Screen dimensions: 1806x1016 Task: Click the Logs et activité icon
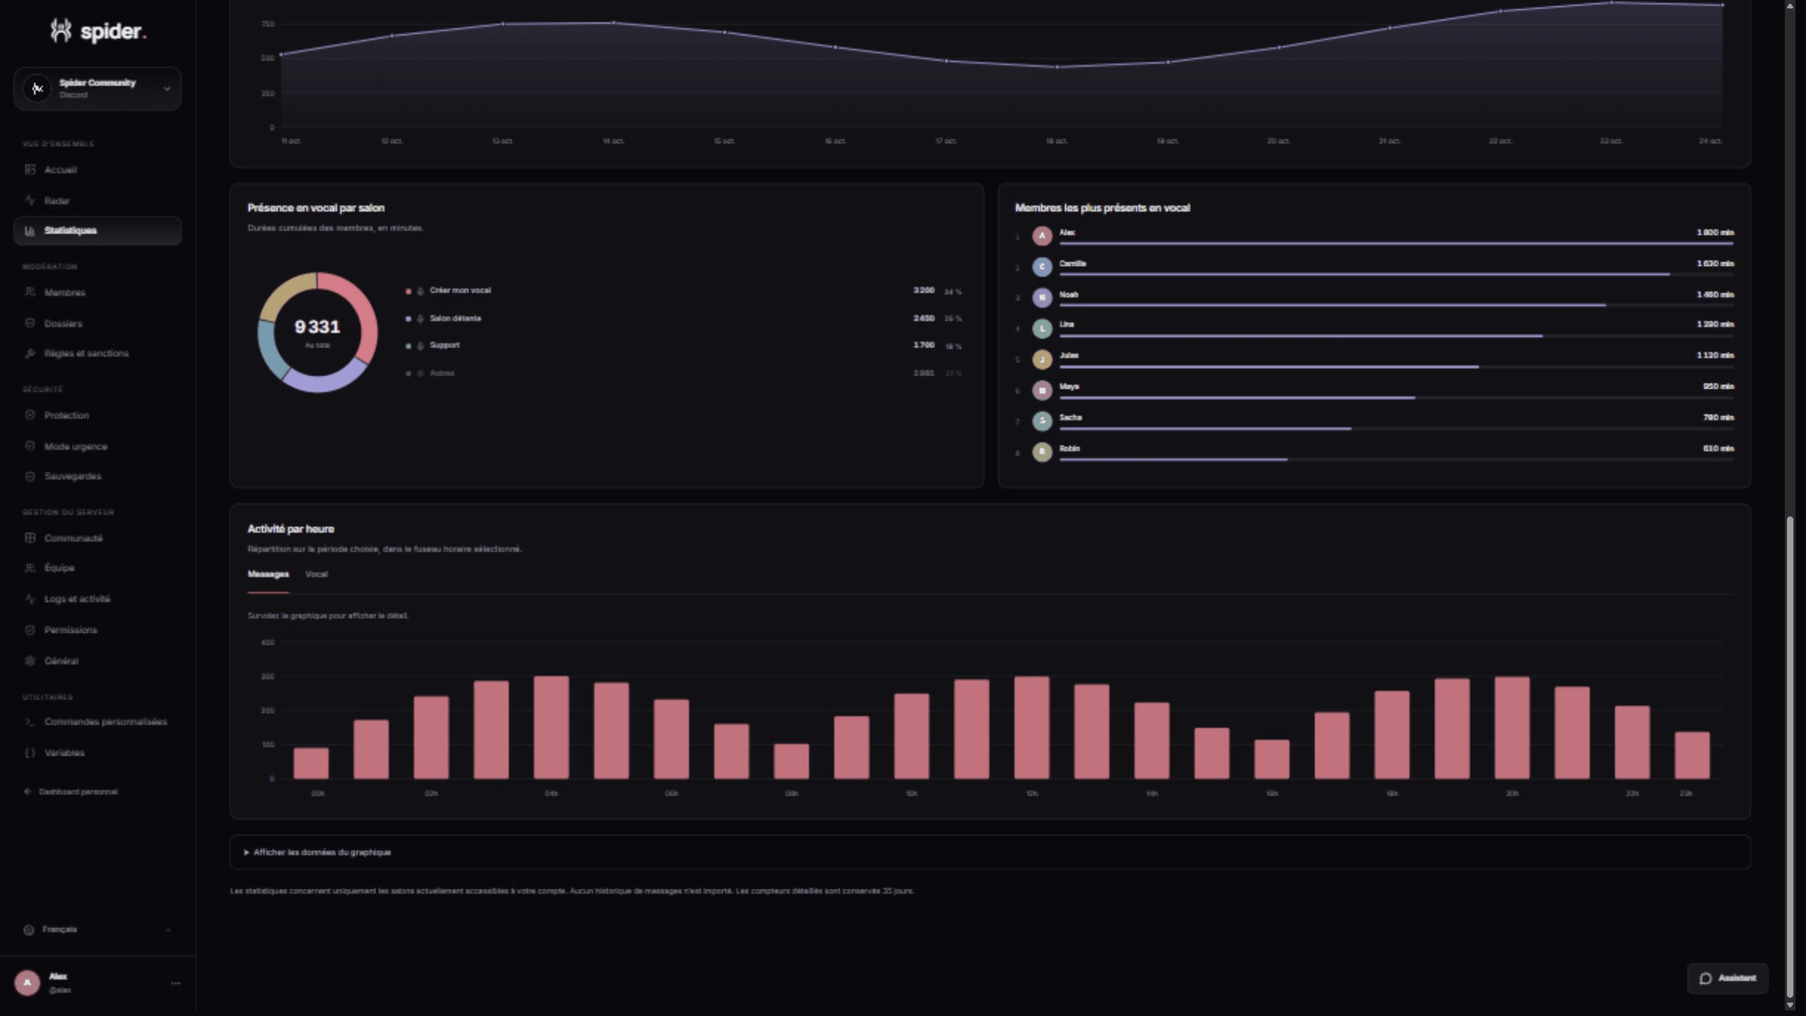click(x=30, y=599)
